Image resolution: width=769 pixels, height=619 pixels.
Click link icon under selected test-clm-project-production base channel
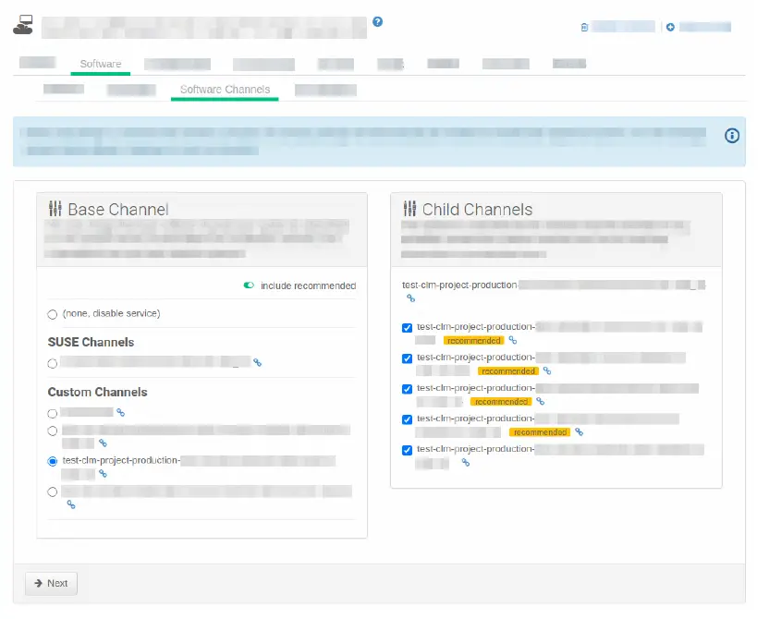[103, 474]
